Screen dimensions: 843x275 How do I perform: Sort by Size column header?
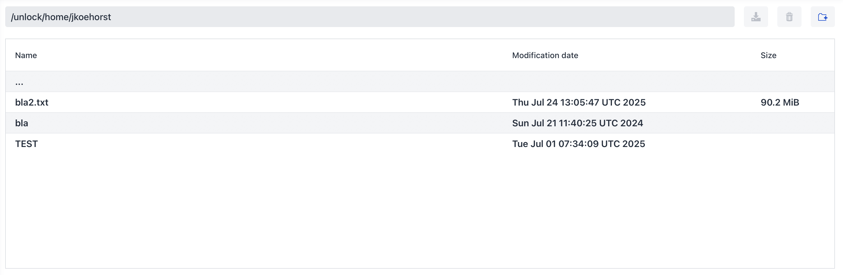point(768,55)
